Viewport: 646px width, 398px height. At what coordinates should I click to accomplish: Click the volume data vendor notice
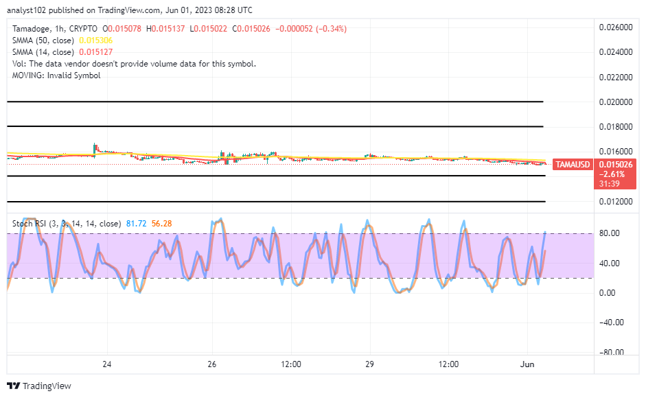tap(134, 64)
